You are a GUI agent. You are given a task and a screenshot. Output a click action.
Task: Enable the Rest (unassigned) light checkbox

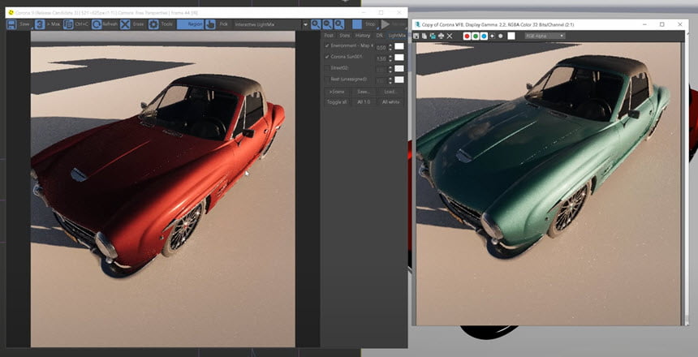(x=327, y=80)
